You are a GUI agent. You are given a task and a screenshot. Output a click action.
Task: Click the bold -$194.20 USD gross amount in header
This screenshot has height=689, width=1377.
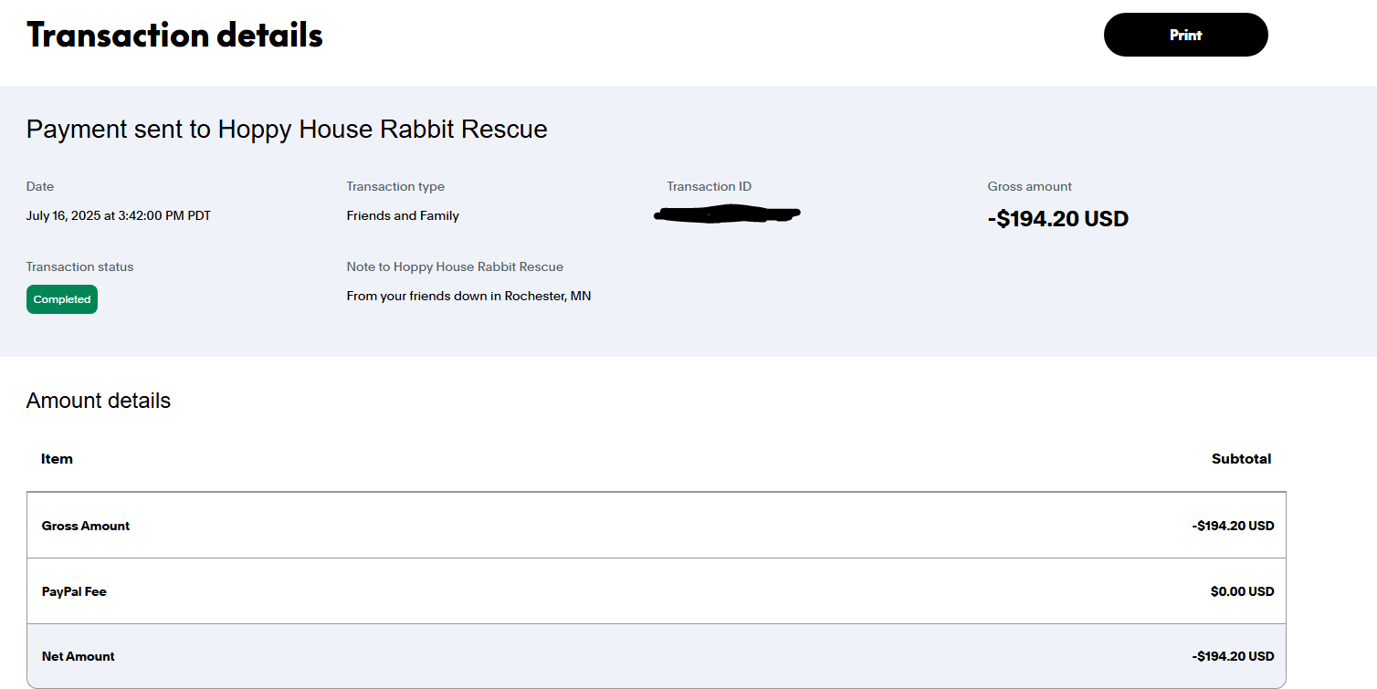tap(1058, 219)
